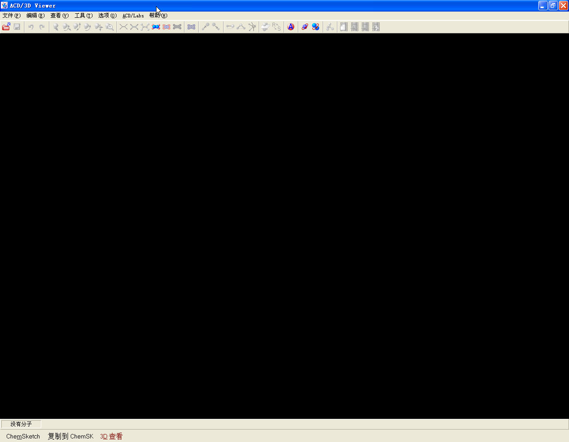
Task: Click the Open file icon
Action: coord(6,27)
